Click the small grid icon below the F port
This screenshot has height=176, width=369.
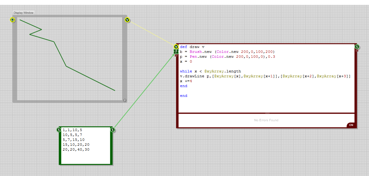point(176,56)
